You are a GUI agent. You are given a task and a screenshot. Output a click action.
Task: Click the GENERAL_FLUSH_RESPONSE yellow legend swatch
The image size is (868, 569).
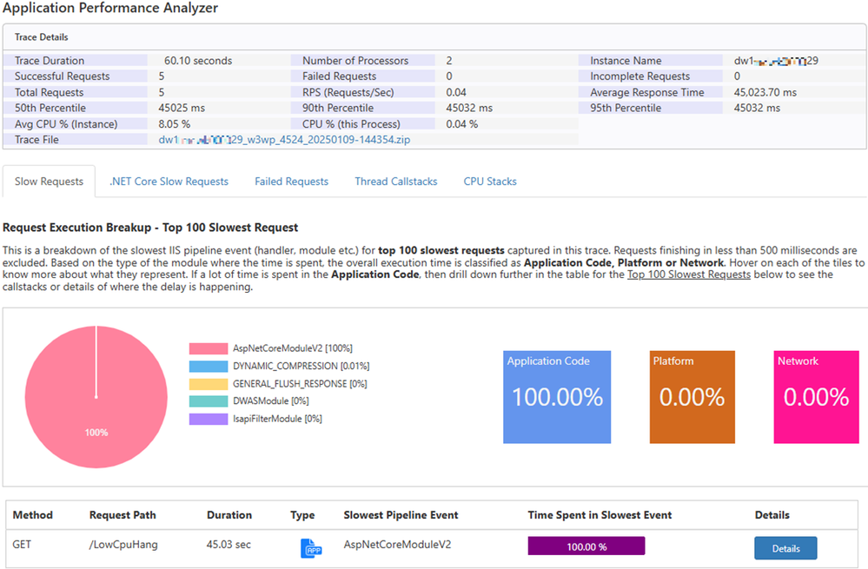click(x=208, y=383)
